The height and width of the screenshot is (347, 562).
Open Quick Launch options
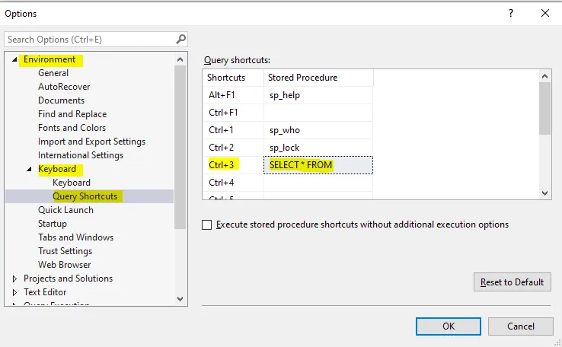point(65,210)
